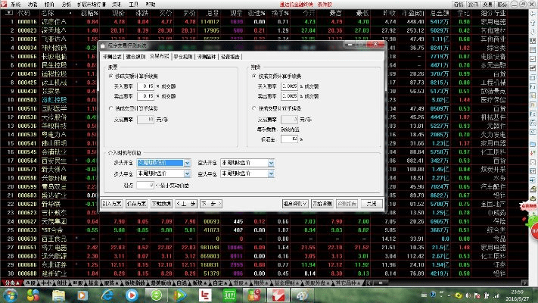Open the 多头开仓 price dropdown
This screenshot has height=303, width=538.
click(x=188, y=163)
